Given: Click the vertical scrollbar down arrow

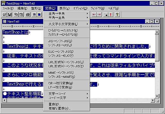Looking at the screenshot, I should (157, 96).
